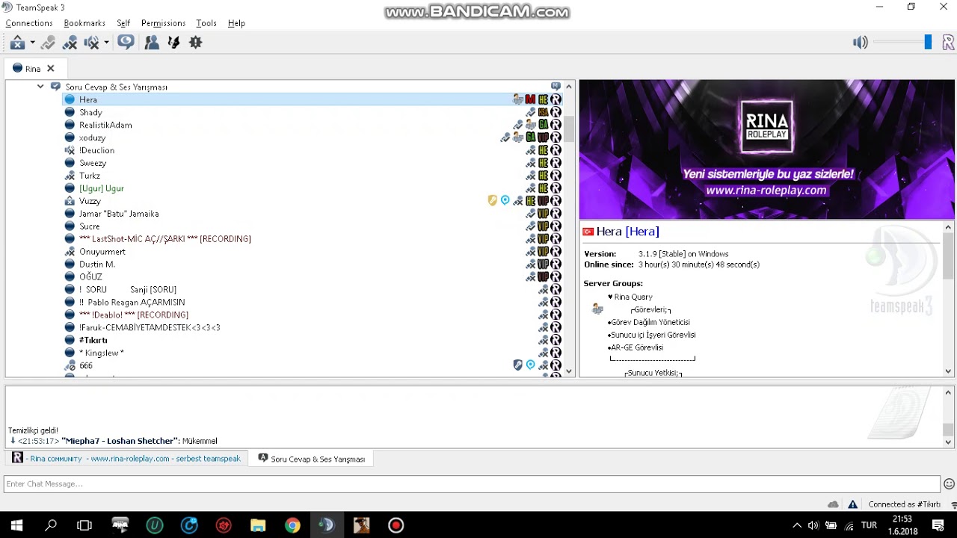Adjust the blue volume slider handle

coord(928,43)
